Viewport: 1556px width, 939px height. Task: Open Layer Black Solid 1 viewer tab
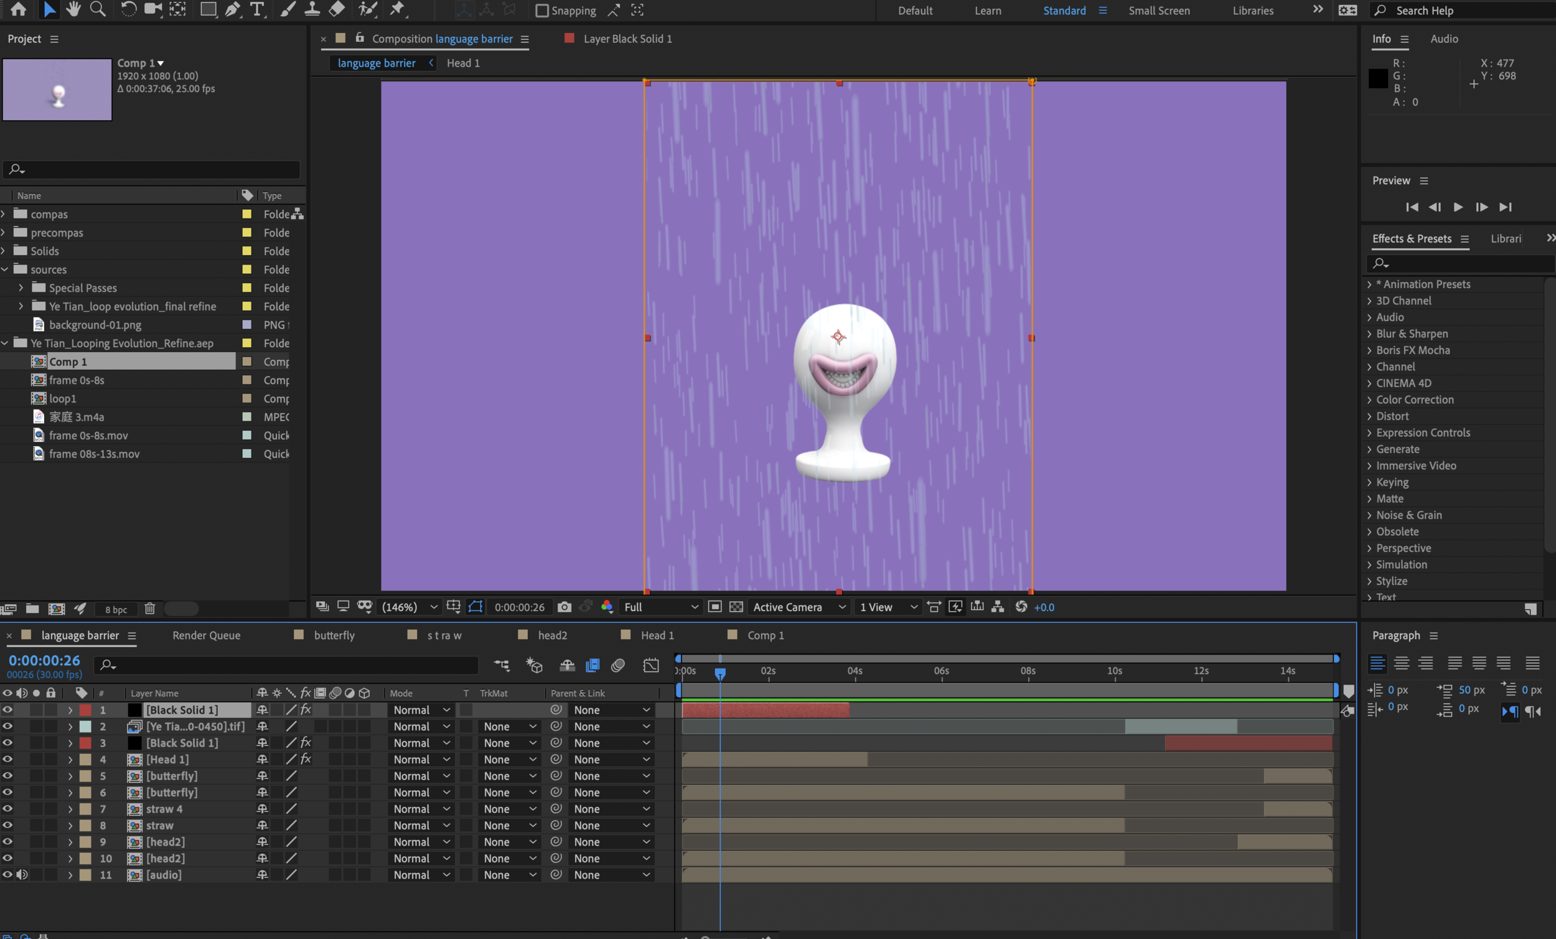point(627,39)
